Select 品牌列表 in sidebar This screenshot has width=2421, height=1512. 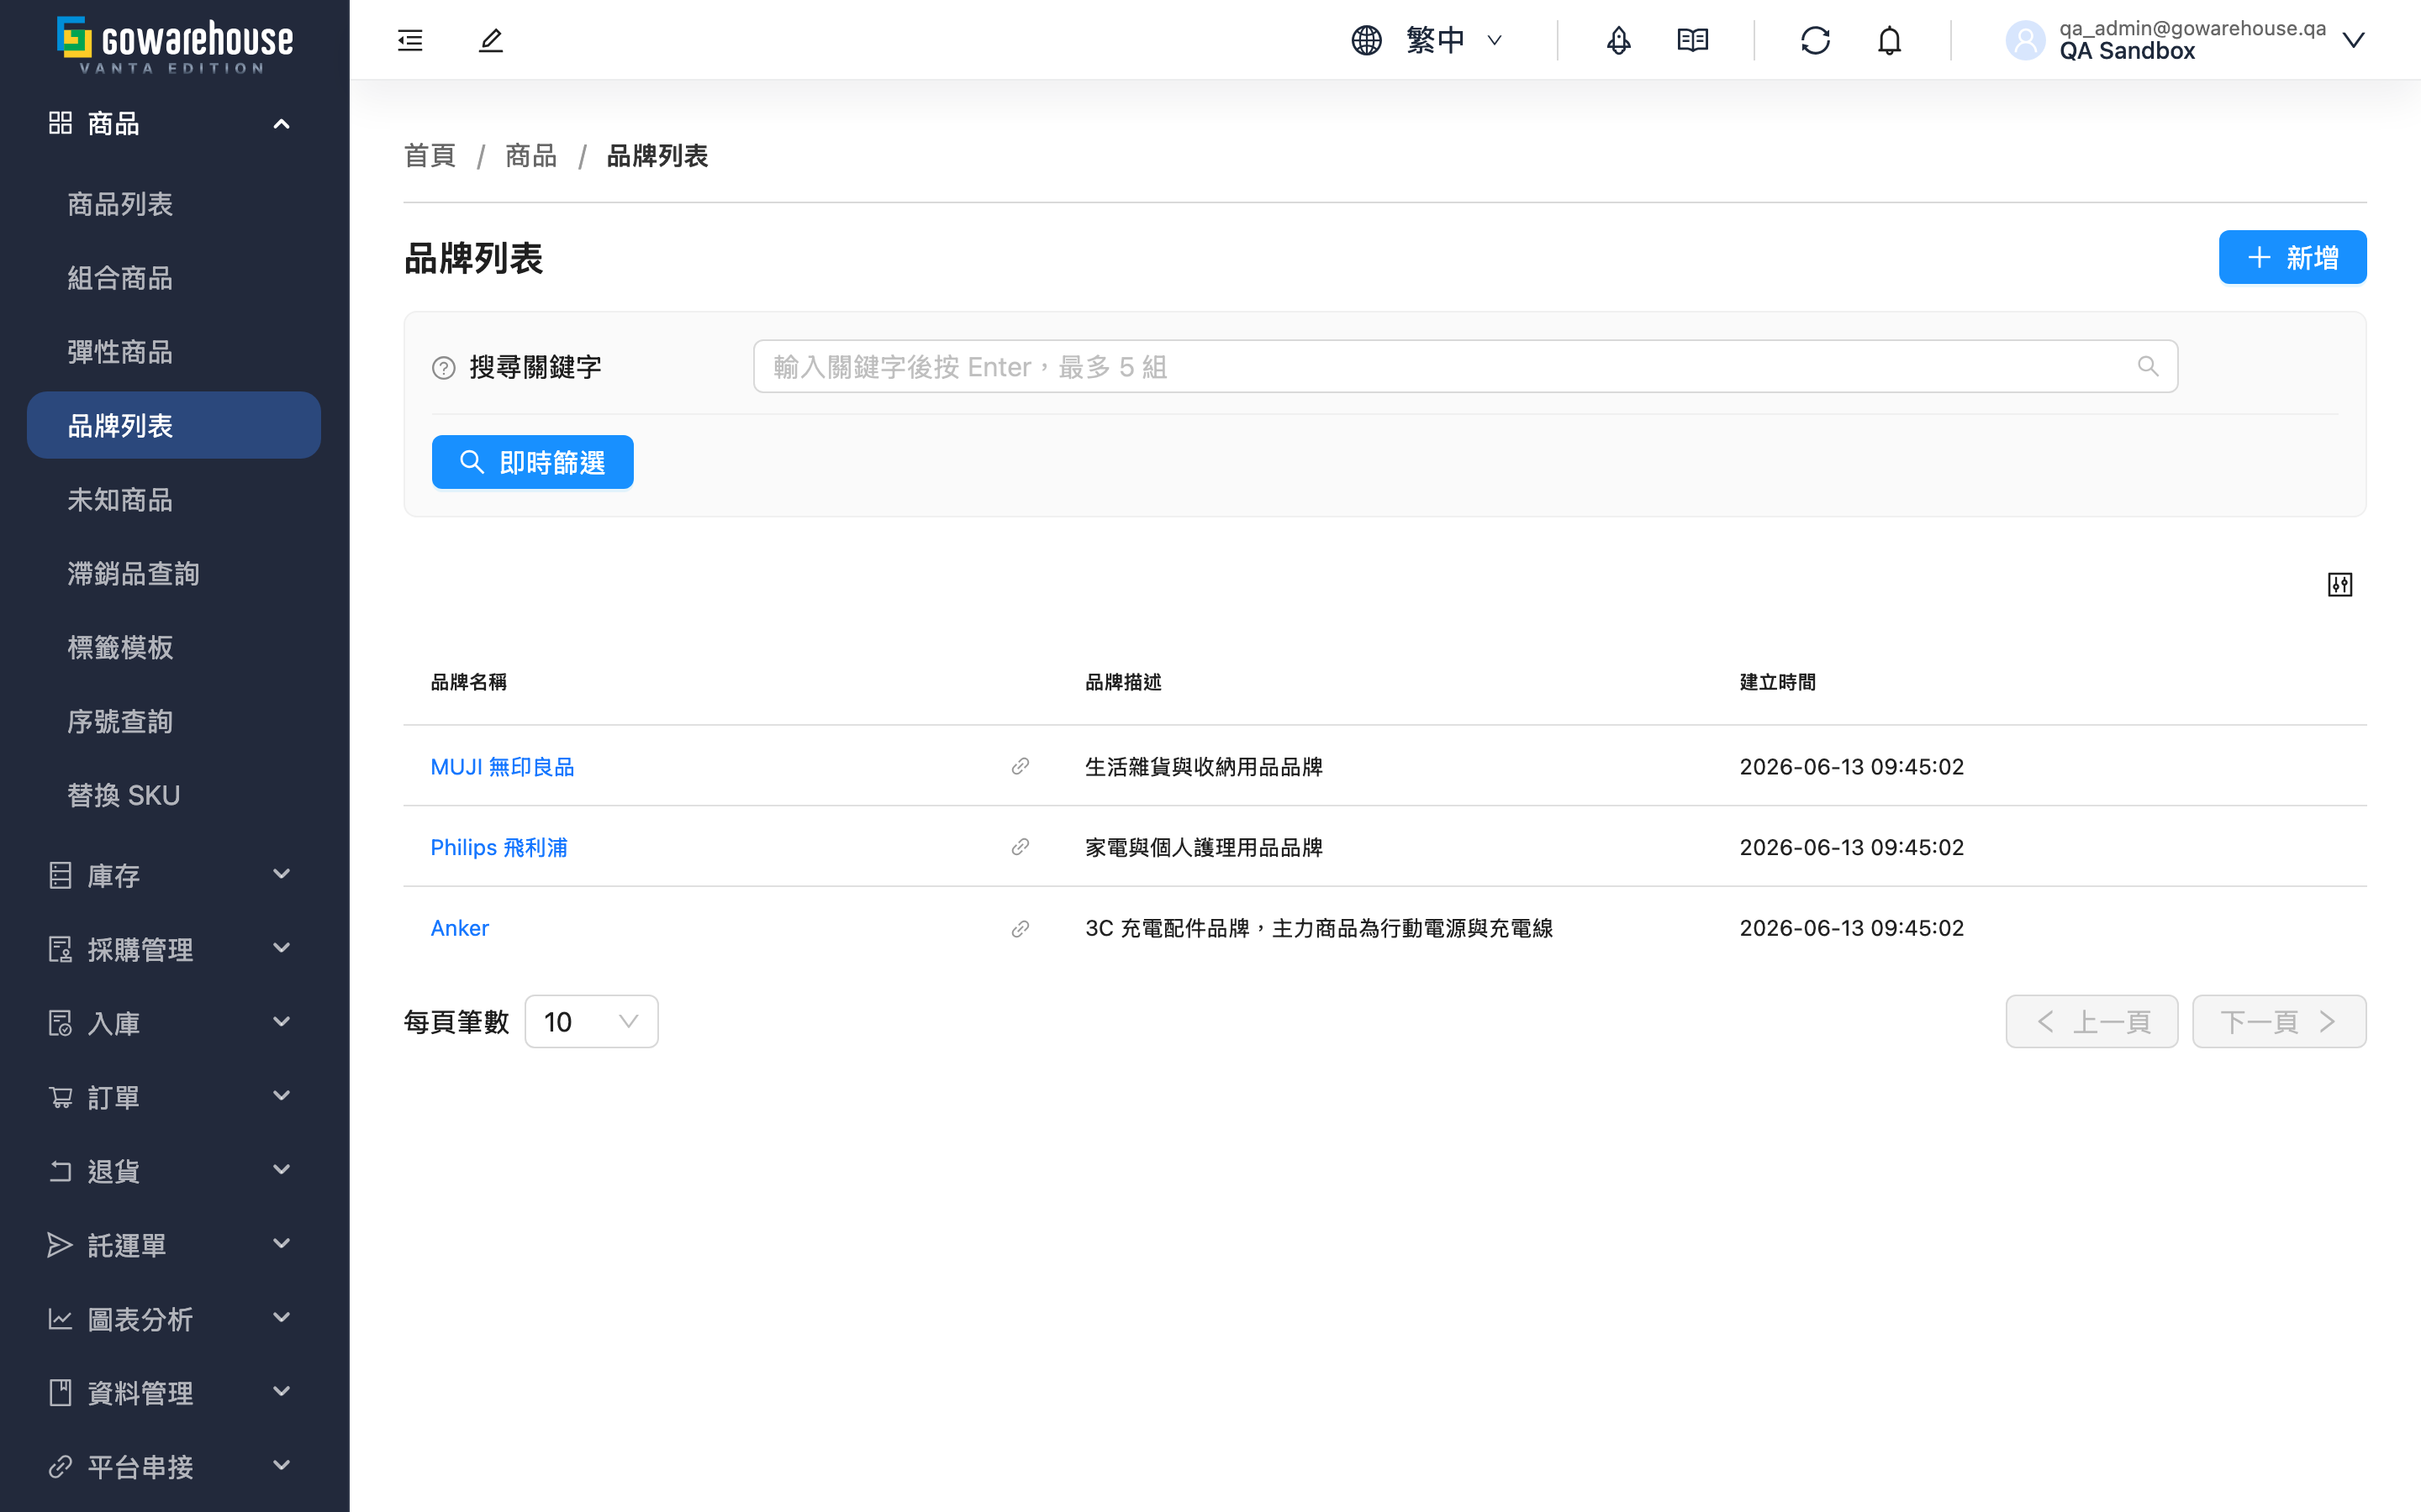click(x=174, y=425)
